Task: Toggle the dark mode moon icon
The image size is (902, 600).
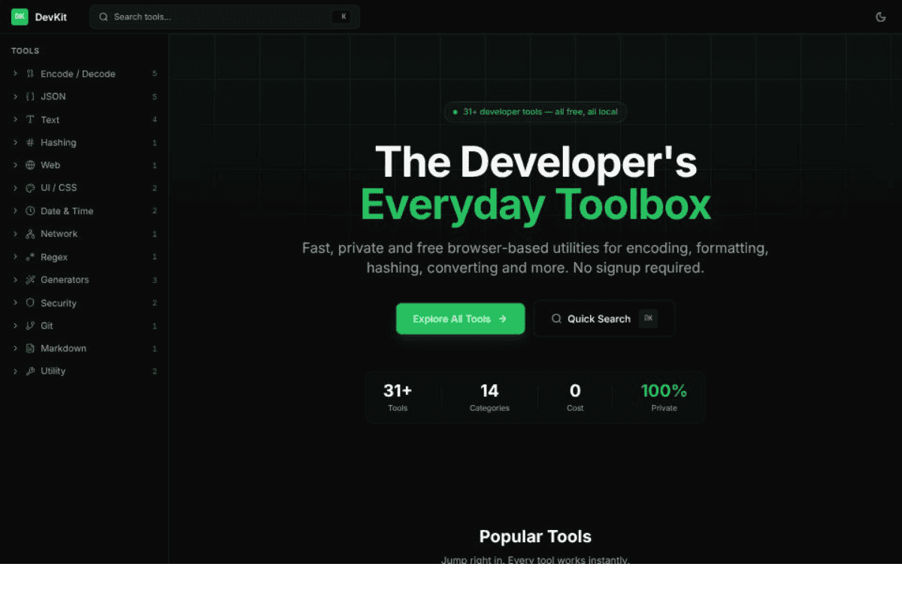Action: (x=881, y=17)
